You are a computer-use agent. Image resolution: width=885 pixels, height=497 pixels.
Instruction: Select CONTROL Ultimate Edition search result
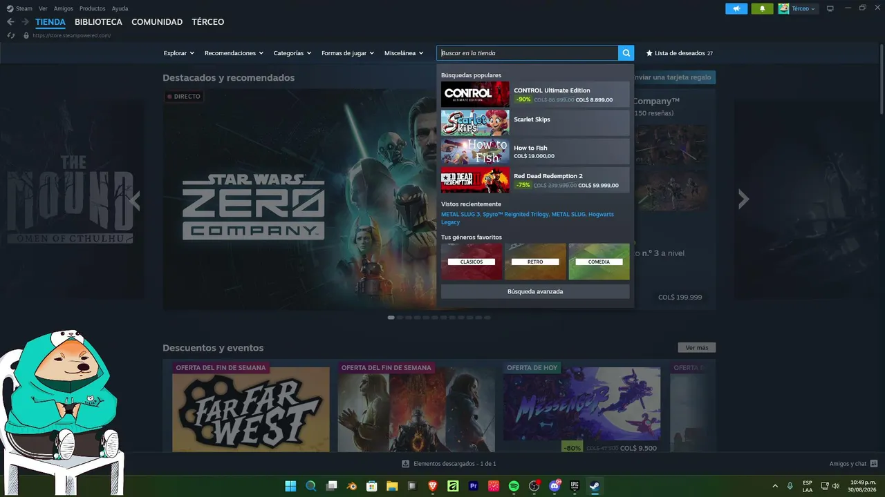(x=535, y=95)
